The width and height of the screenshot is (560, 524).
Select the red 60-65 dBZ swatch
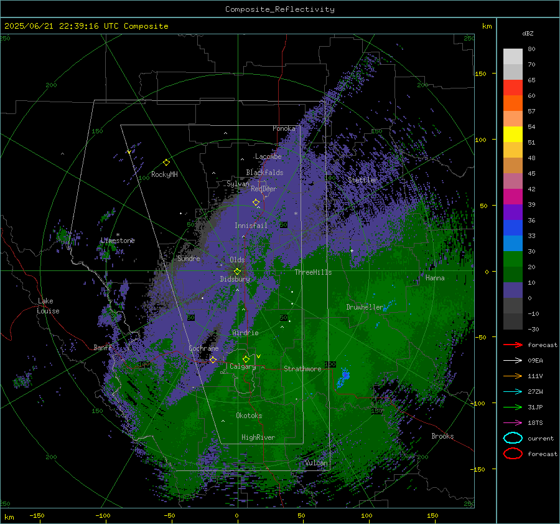point(513,88)
